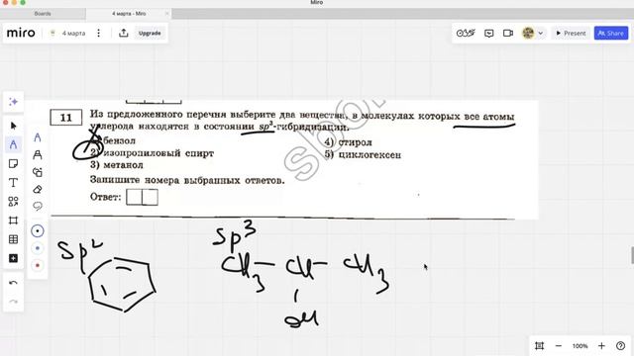634x356 pixels.
Task: Pick the red pen color preset
Action: click(x=38, y=265)
